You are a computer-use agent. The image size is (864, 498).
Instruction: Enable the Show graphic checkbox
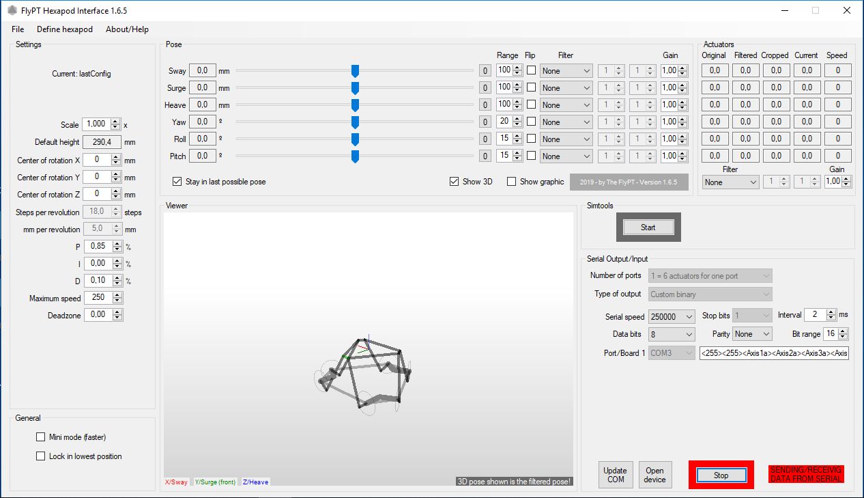click(510, 182)
